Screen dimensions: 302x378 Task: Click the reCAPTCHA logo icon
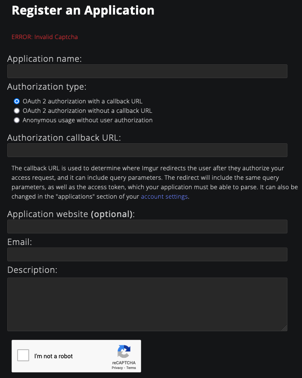(x=124, y=352)
